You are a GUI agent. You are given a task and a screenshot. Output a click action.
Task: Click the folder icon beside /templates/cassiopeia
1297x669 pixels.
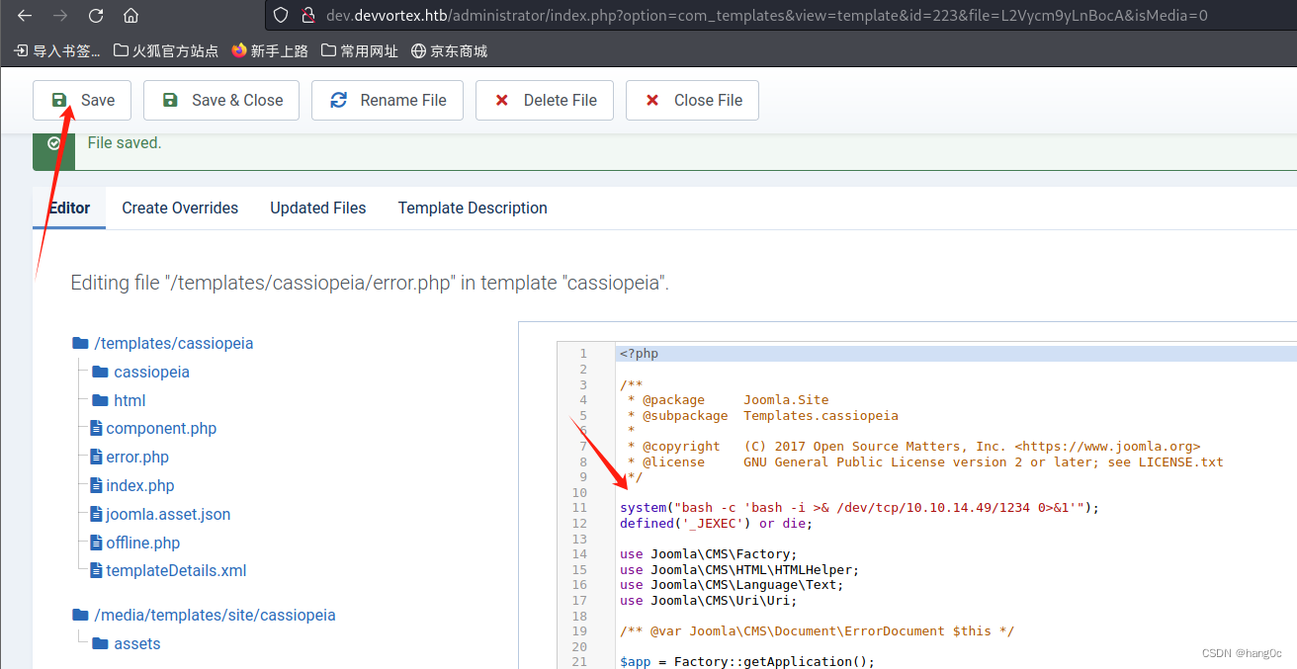(x=80, y=343)
